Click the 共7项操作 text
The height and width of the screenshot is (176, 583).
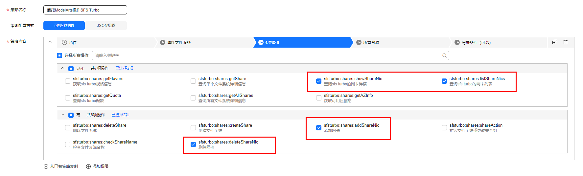100,68
